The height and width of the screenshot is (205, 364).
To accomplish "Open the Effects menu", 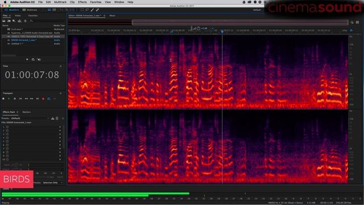I will [x=82, y=2].
